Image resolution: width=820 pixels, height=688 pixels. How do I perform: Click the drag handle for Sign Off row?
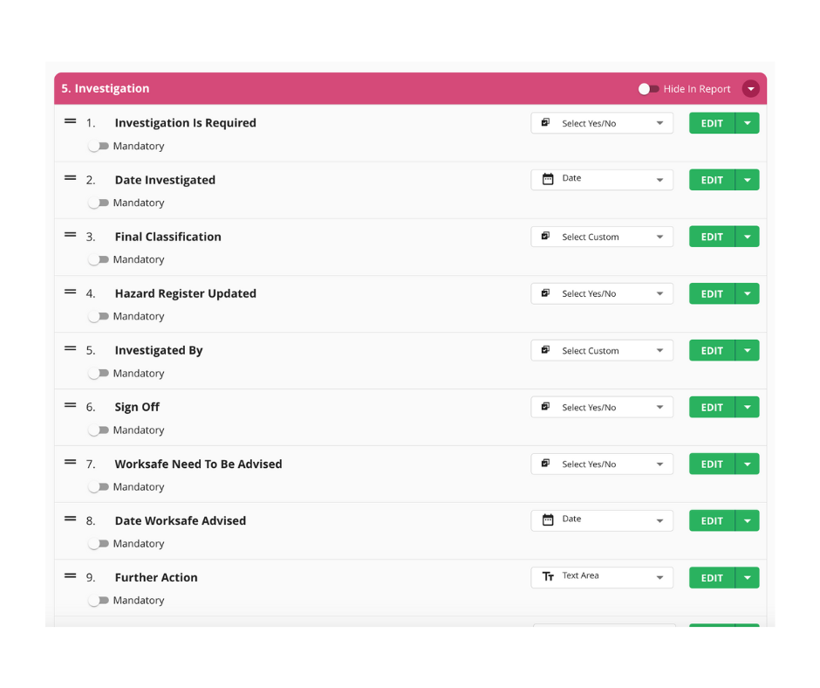(71, 406)
